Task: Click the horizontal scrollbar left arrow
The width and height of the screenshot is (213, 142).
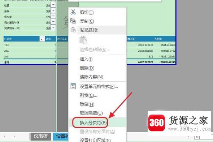Action: (197, 137)
